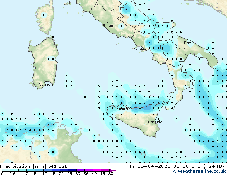The width and height of the screenshot is (227, 175).
Task: Click the 35–40 mm legend swatch
Action: click(88, 170)
